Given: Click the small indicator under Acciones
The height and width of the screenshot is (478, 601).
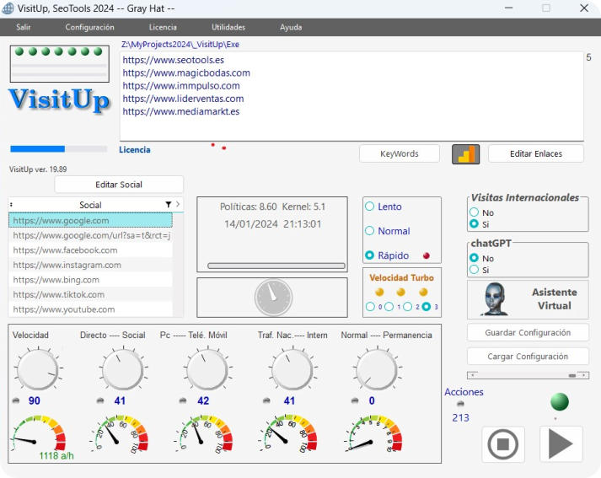Looking at the screenshot, I should coord(461,403).
